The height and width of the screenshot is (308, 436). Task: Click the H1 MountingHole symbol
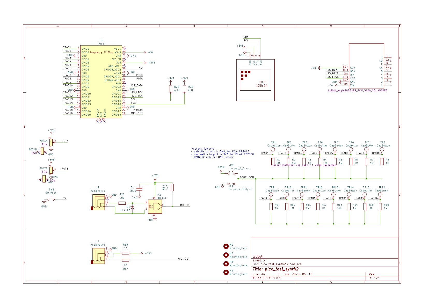click(226, 246)
